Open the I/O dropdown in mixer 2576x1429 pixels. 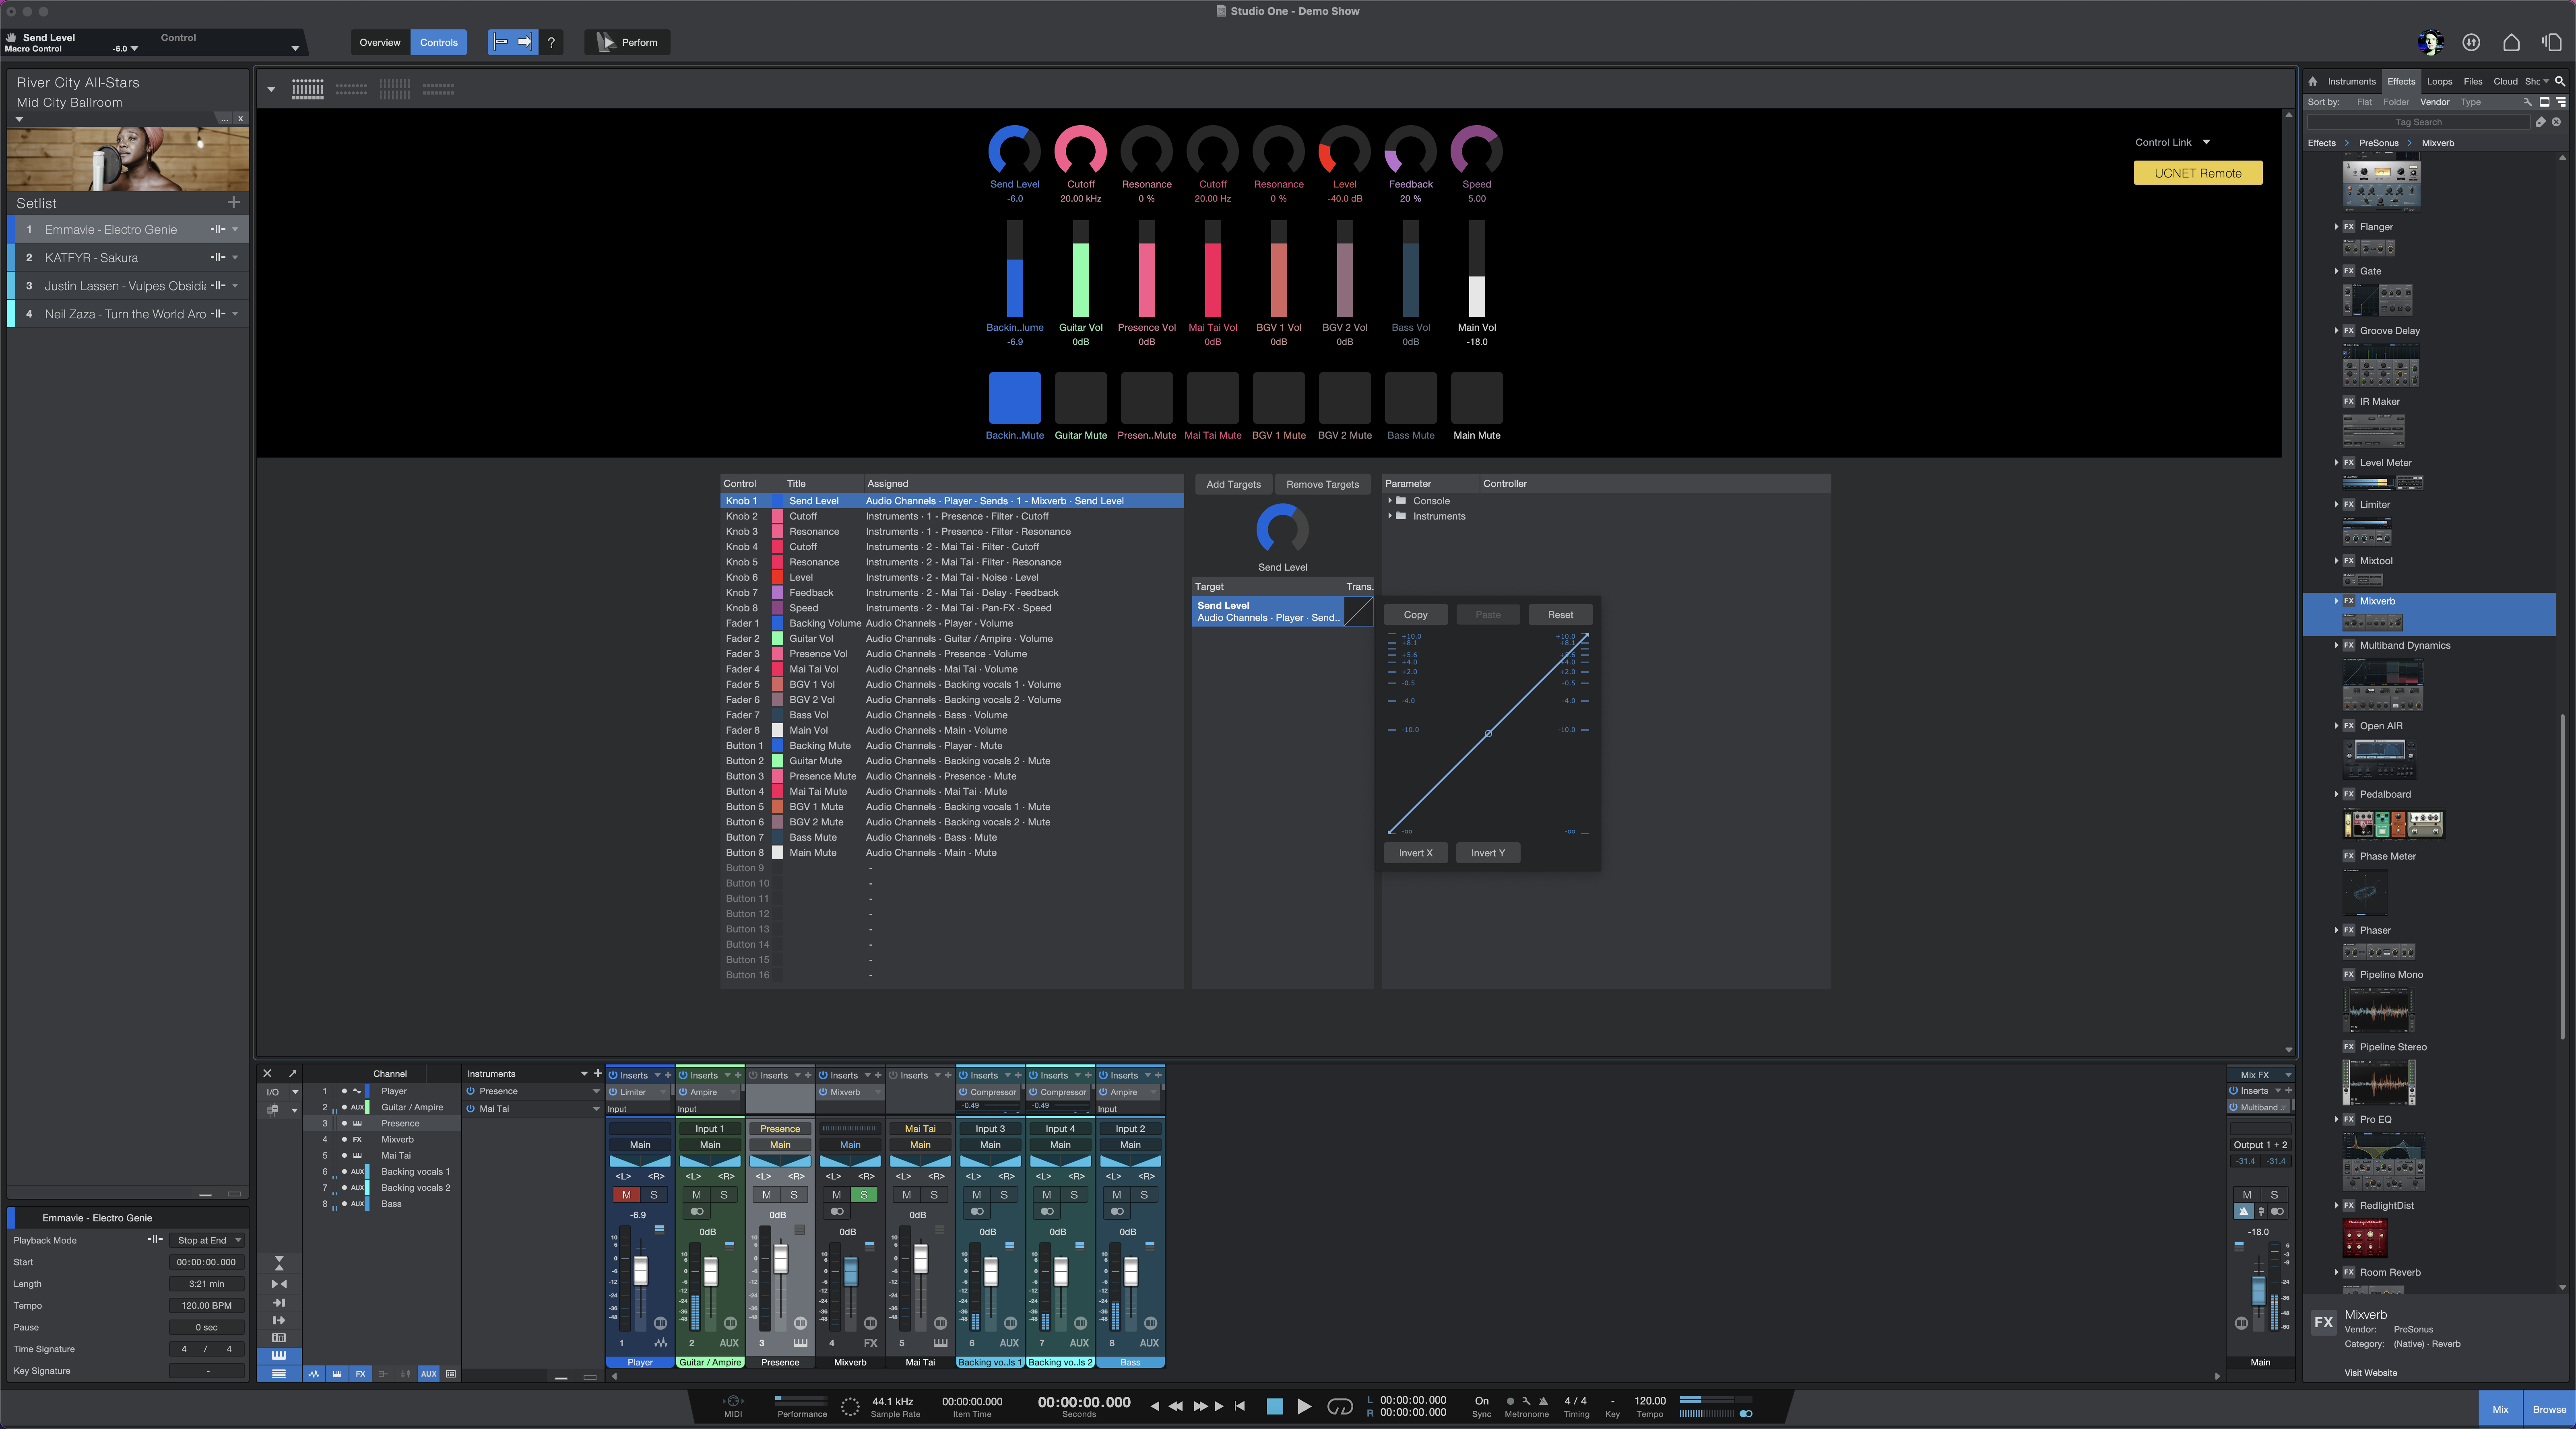pyautogui.click(x=295, y=1092)
